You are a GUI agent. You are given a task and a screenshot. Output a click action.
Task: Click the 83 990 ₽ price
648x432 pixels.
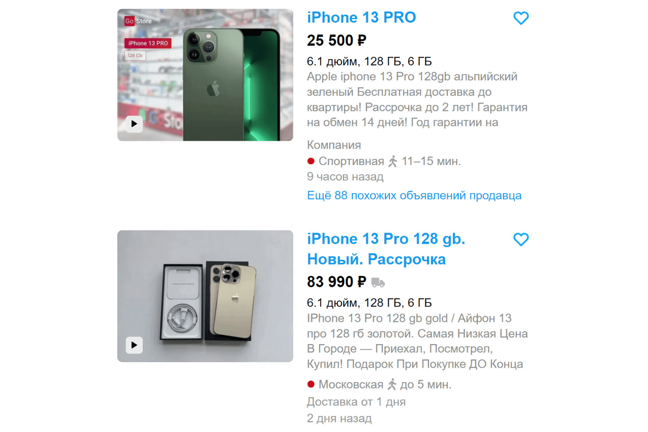336,282
